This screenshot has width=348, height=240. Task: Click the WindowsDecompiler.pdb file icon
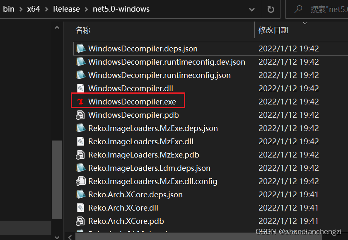tap(80, 115)
